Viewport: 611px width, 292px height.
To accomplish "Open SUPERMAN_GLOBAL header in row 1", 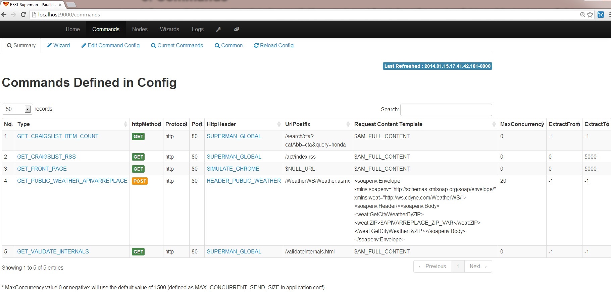I will [234, 136].
